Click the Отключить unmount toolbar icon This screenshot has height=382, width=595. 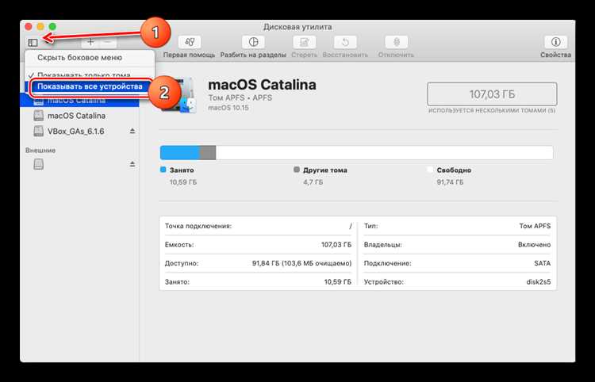397,42
